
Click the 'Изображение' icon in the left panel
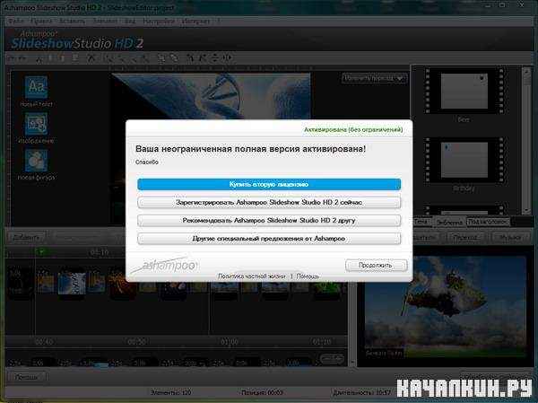tap(36, 124)
